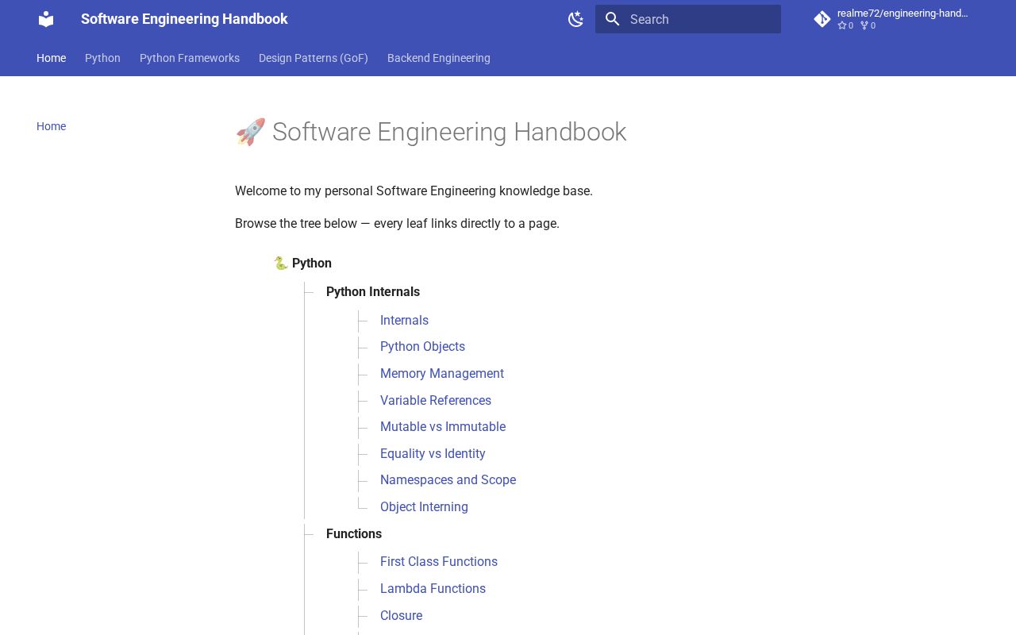This screenshot has height=635, width=1016.
Task: Open the Lambda Functions link
Action: click(433, 589)
